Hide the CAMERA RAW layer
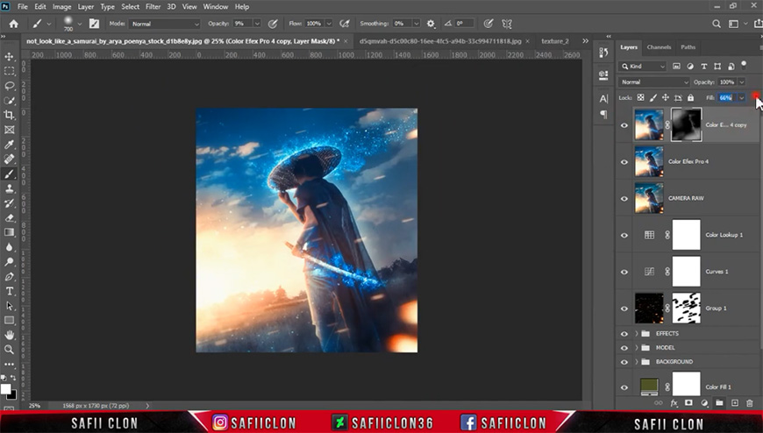 (x=624, y=198)
